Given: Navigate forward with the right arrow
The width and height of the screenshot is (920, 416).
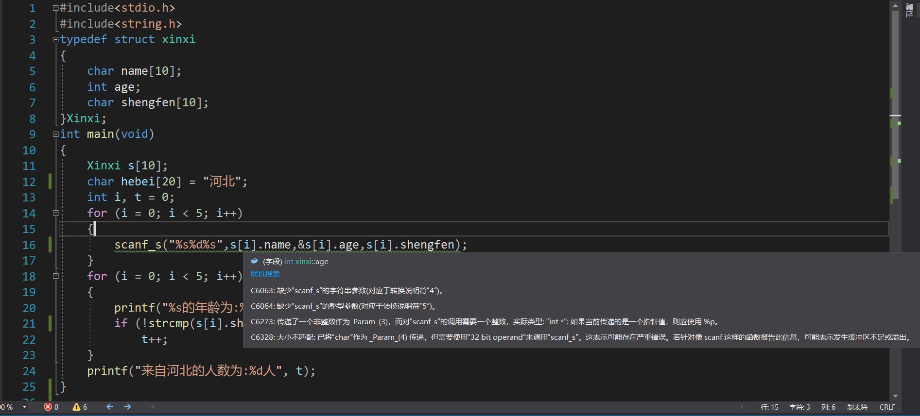Looking at the screenshot, I should [127, 407].
